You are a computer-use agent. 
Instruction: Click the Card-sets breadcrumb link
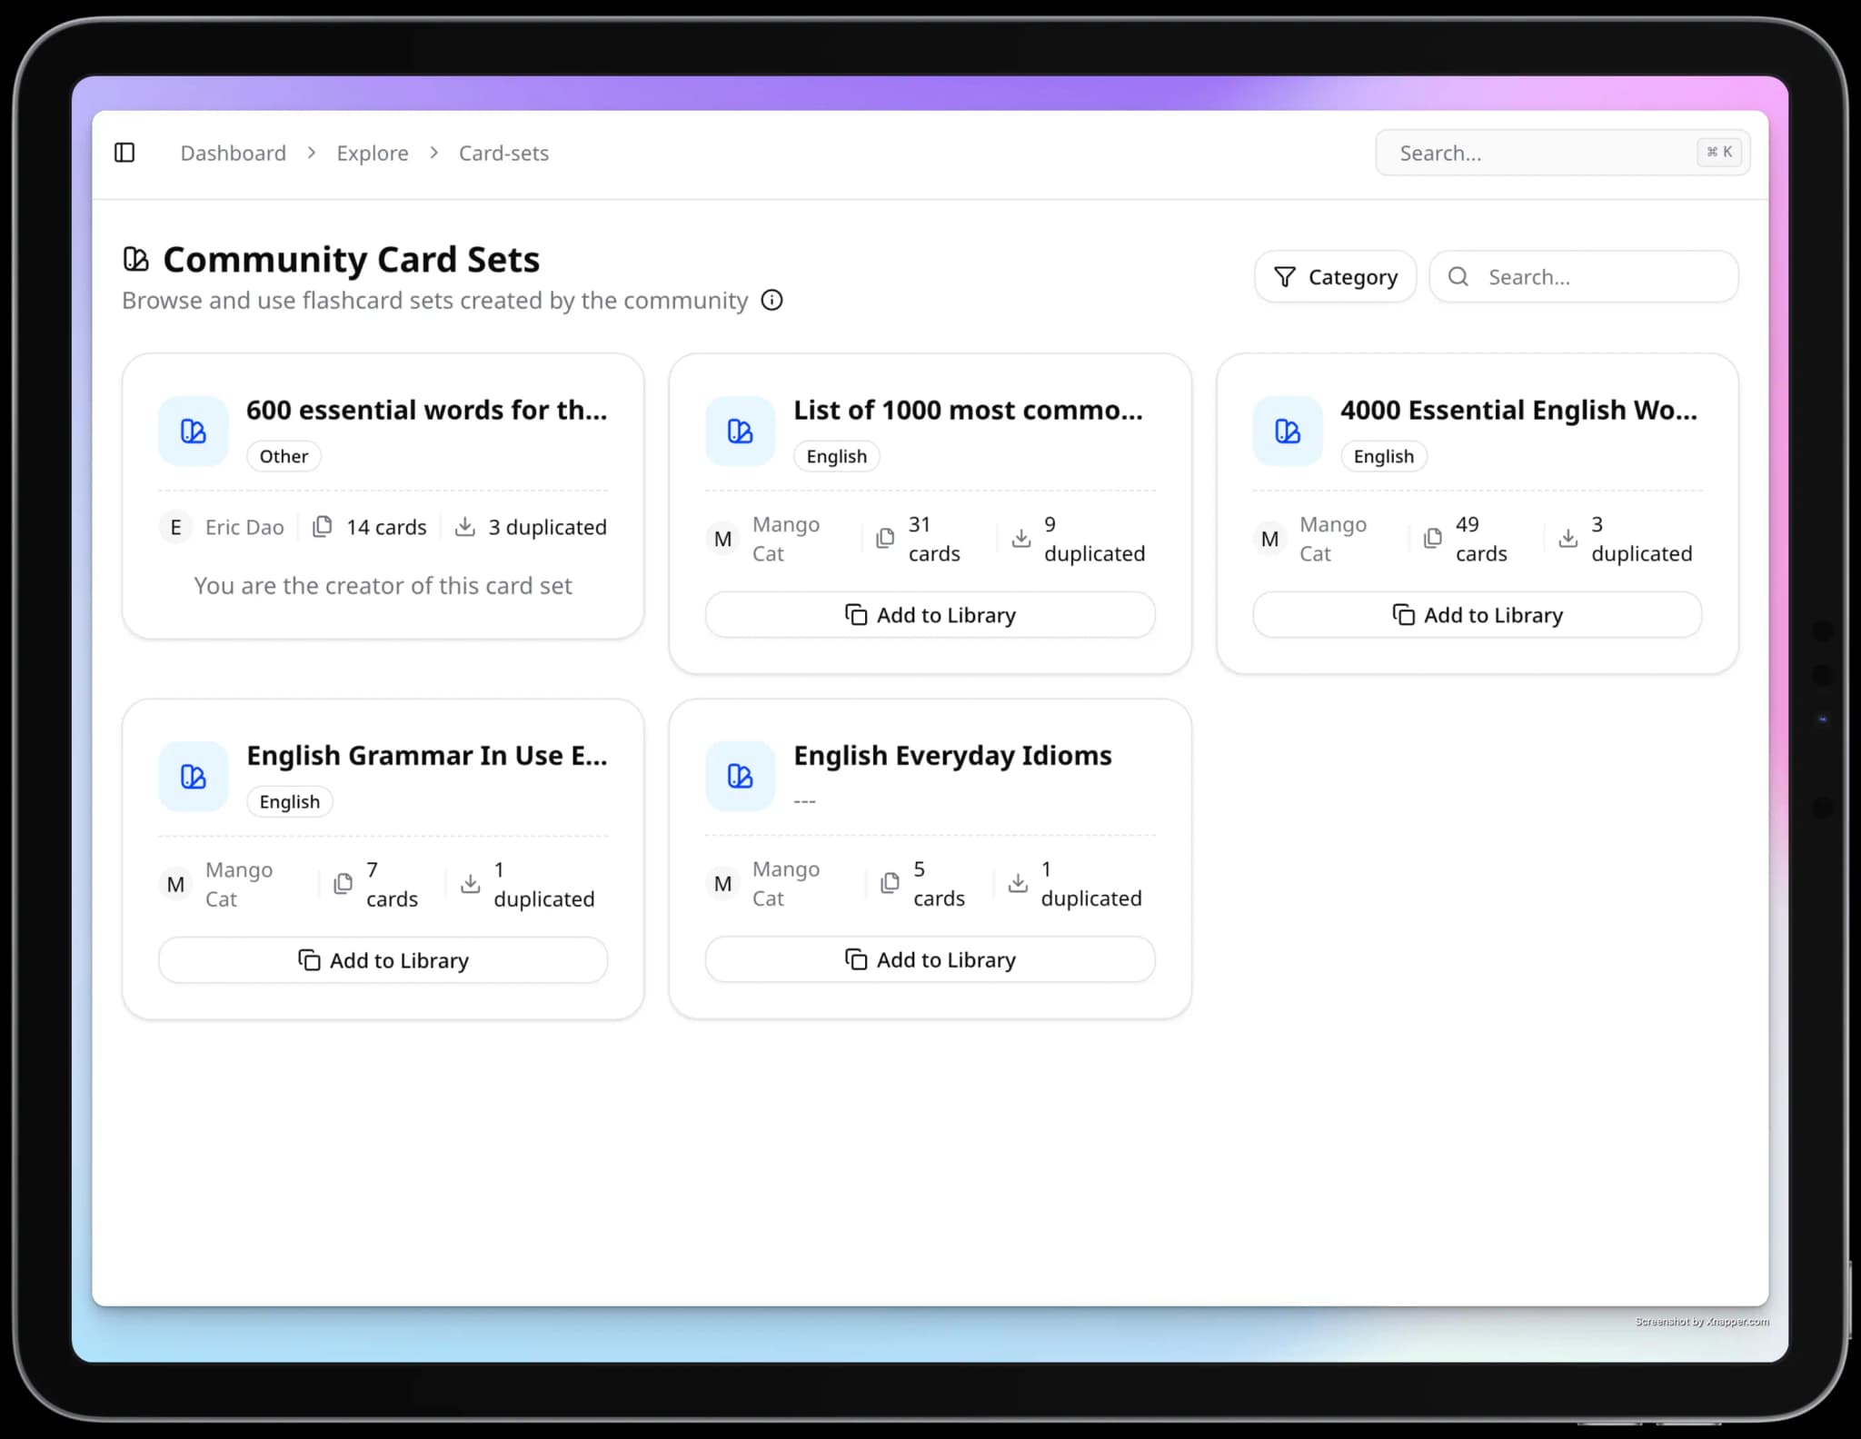pos(503,153)
